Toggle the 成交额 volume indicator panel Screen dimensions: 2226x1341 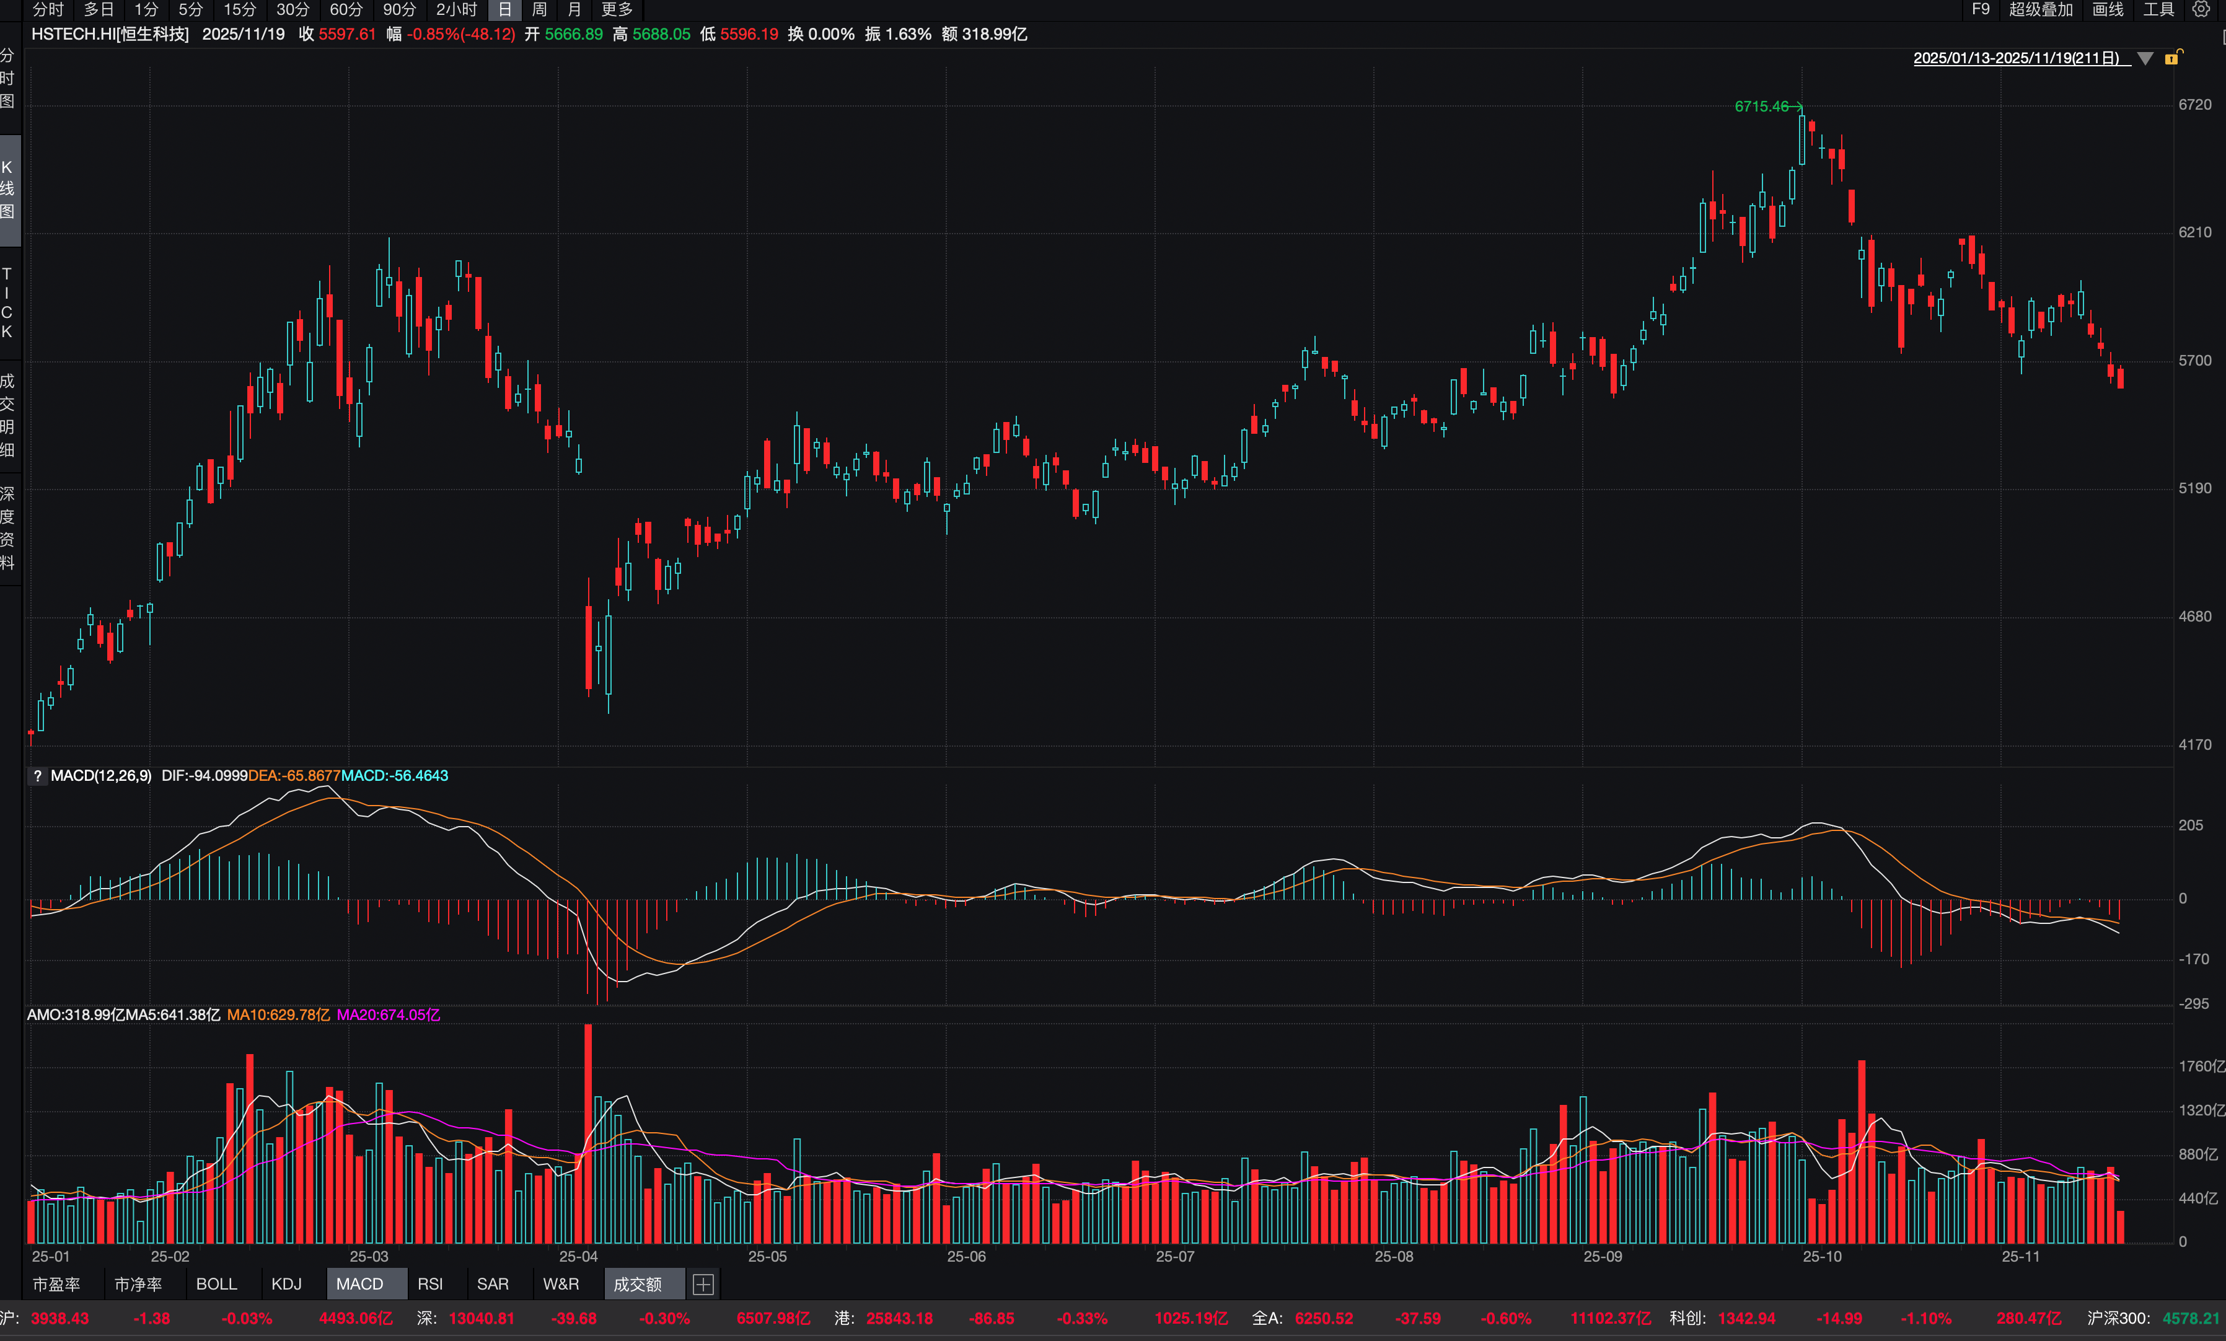(637, 1283)
